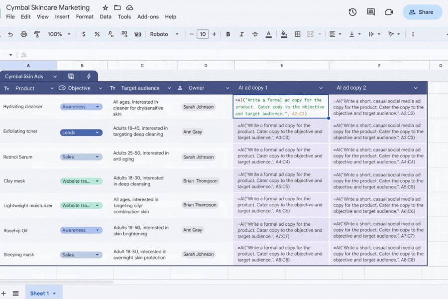448x299 pixels.
Task: Format as percent
Action: 97,34
